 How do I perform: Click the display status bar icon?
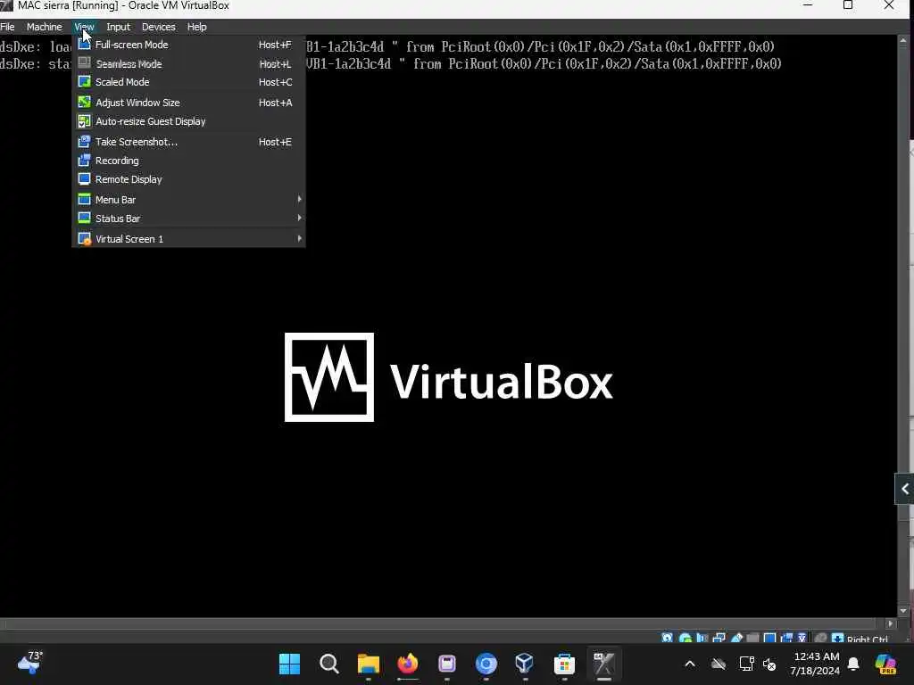770,639
